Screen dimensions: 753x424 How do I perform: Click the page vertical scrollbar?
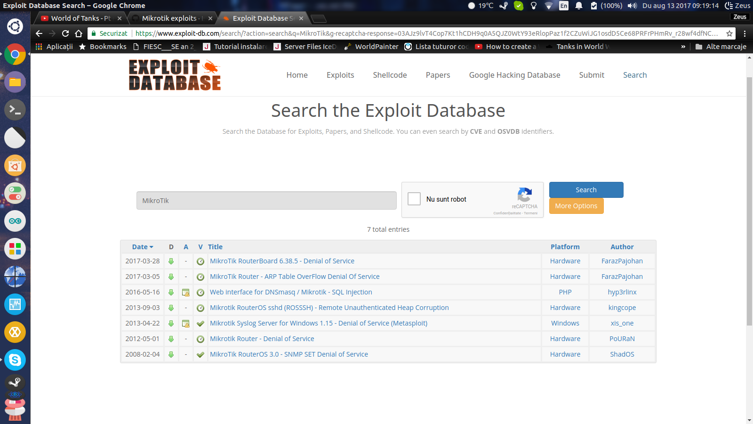pos(749,201)
